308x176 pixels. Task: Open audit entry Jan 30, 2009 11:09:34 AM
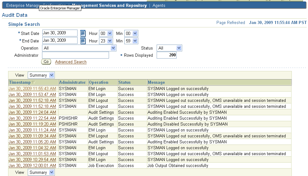pos(32,136)
